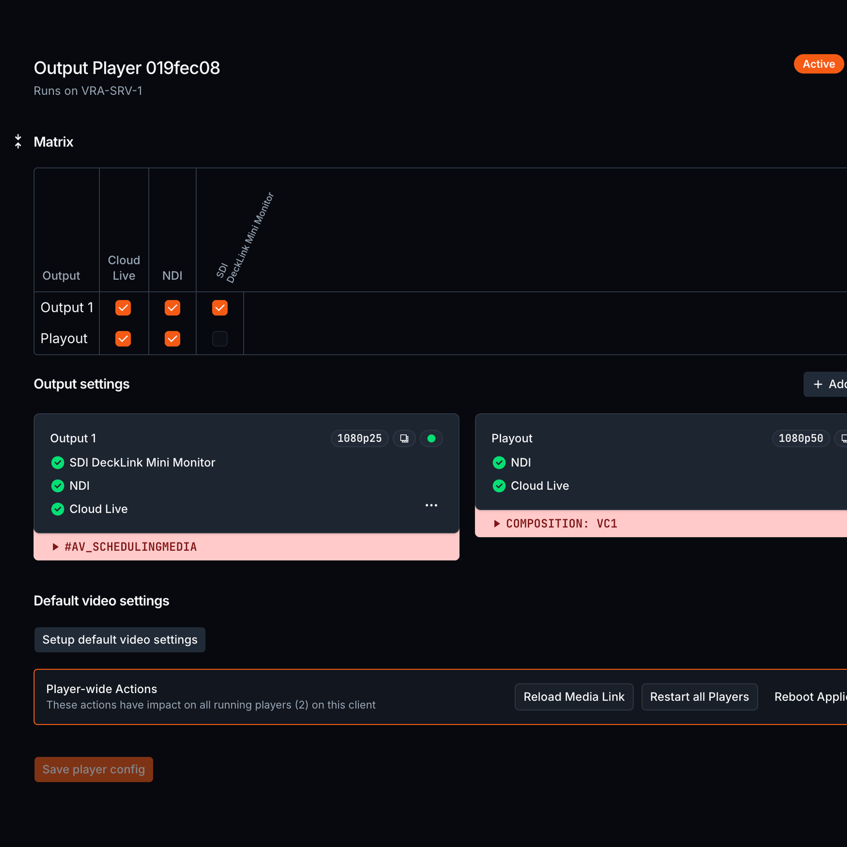Expand the COMPOSITION: VC1 section

coord(661,524)
